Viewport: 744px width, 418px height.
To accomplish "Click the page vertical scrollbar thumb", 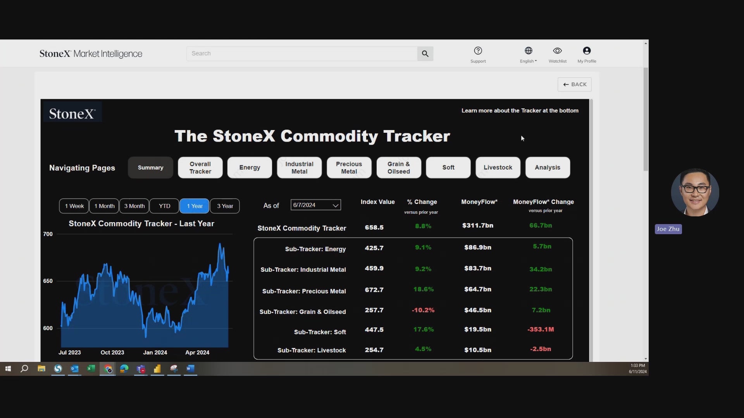I will 646,119.
